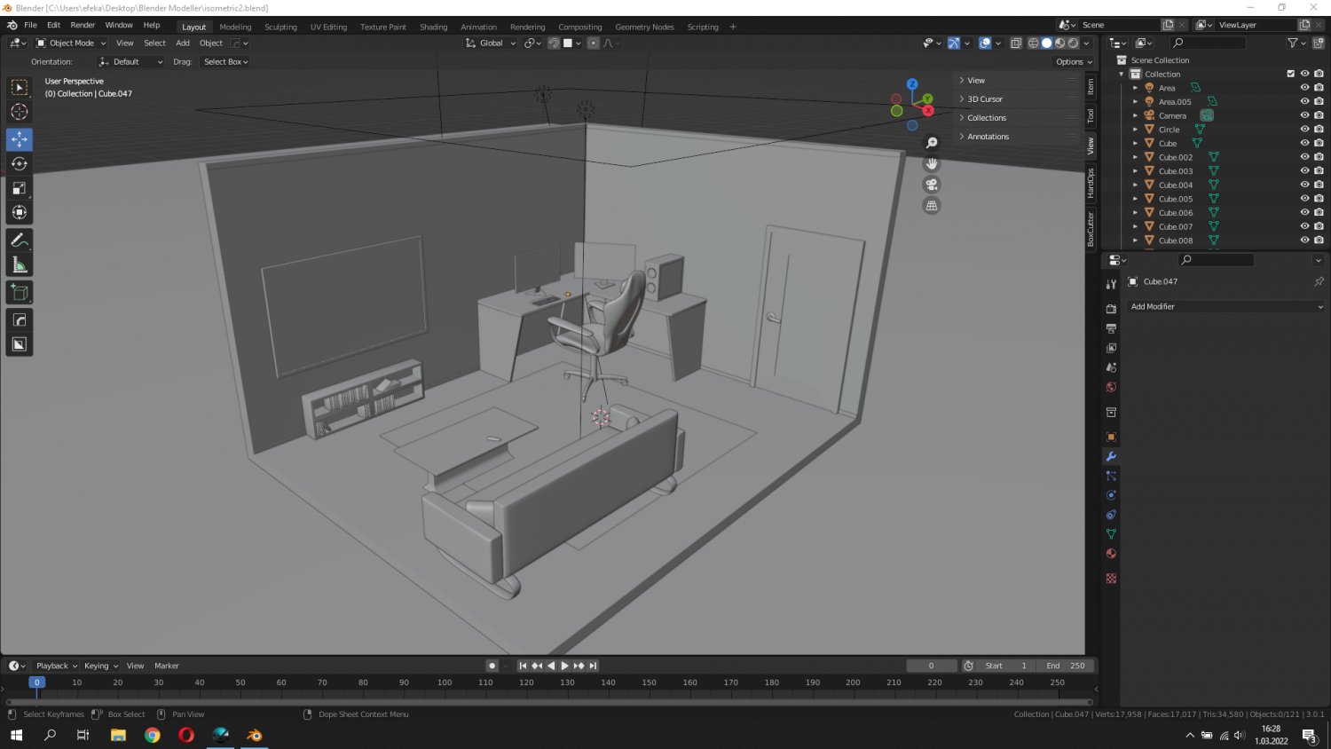Open the Object Mode dropdown
Screen dimensions: 1331x749
pyautogui.click(x=70, y=43)
